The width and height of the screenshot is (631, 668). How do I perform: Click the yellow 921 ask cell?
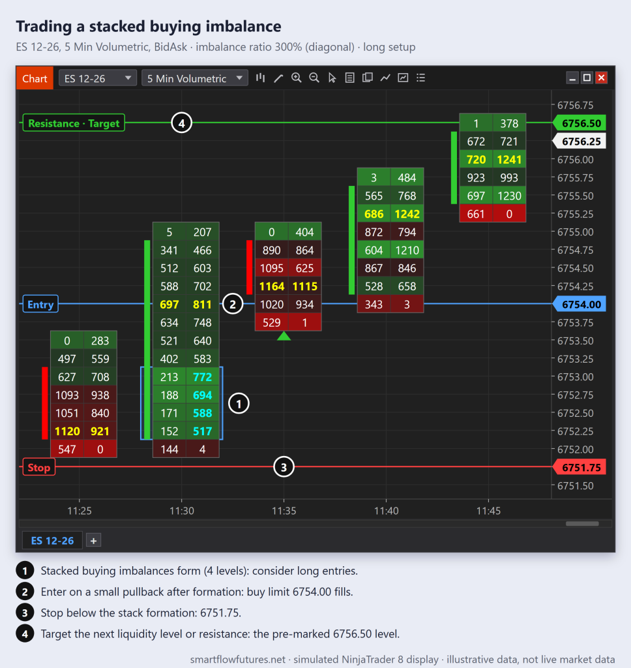pyautogui.click(x=100, y=432)
